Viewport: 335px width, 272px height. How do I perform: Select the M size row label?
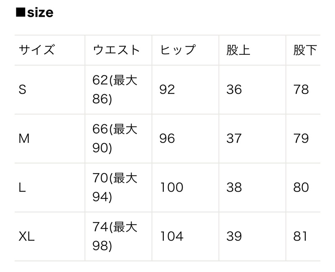(x=24, y=139)
